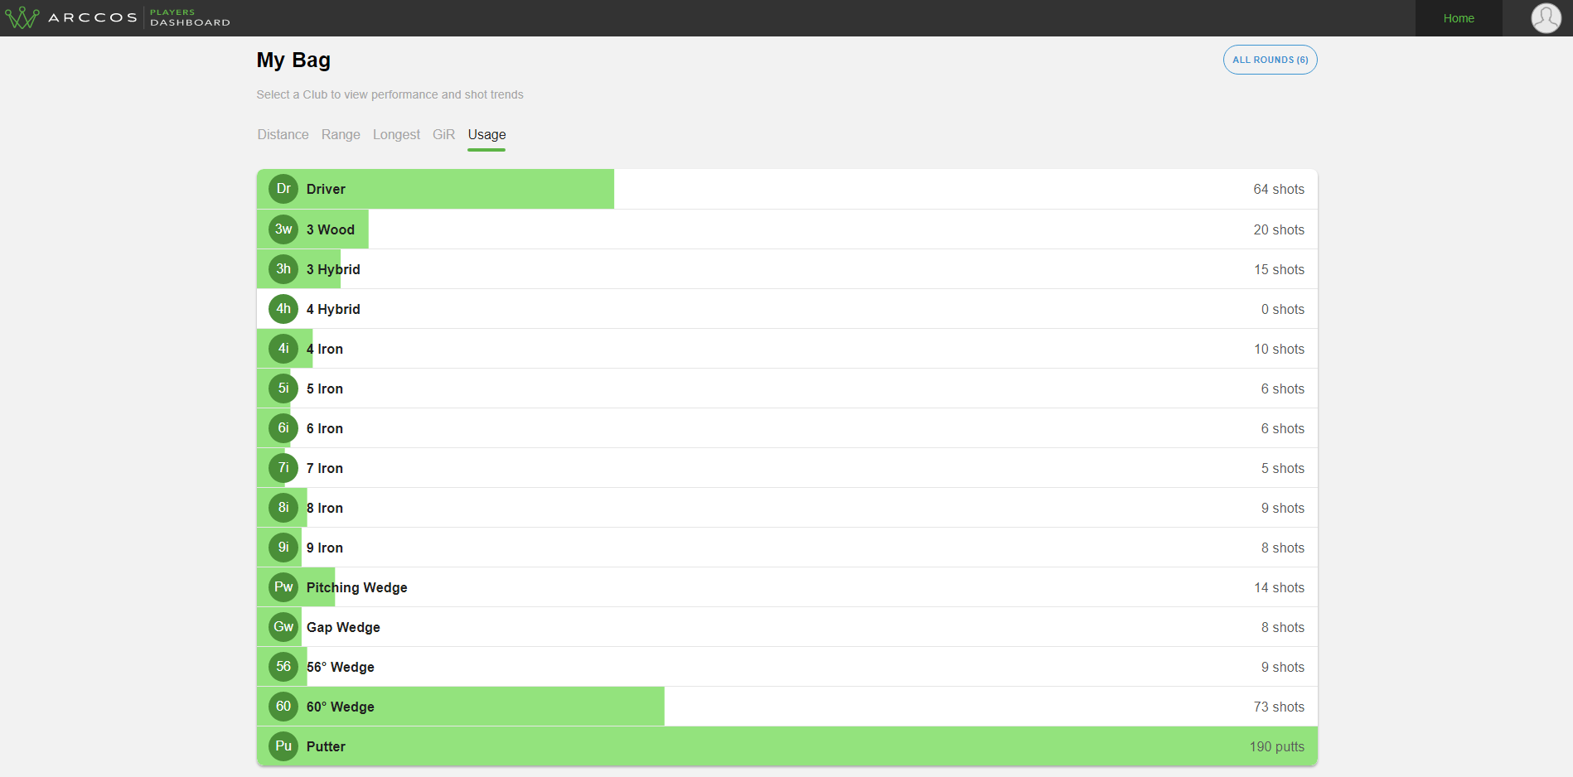Screen dimensions: 1573x777
Task: Click the Arccos logo icon
Action: coord(22,17)
